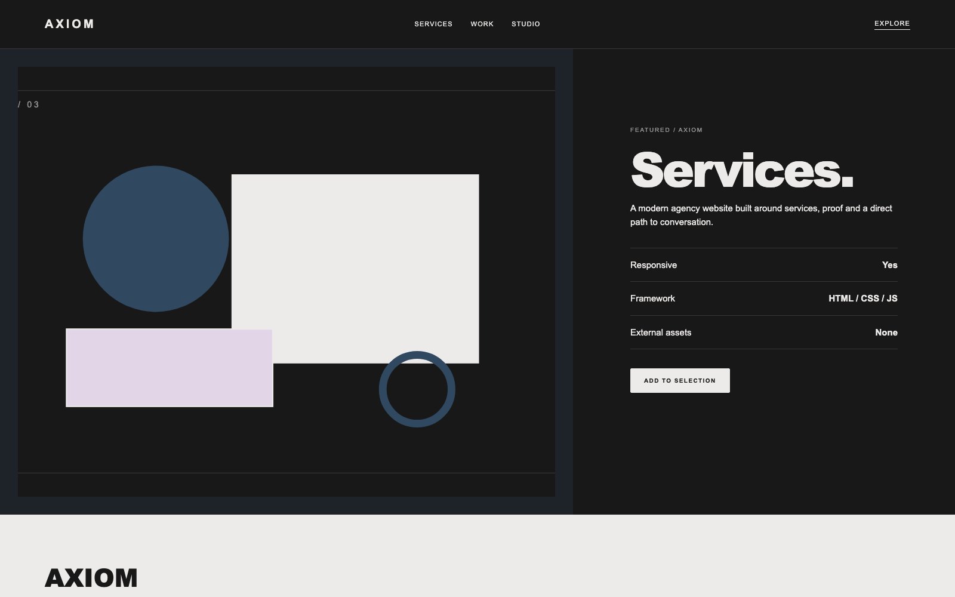The width and height of the screenshot is (955, 597).
Task: Click the large navy filled circle
Action: [x=156, y=239]
